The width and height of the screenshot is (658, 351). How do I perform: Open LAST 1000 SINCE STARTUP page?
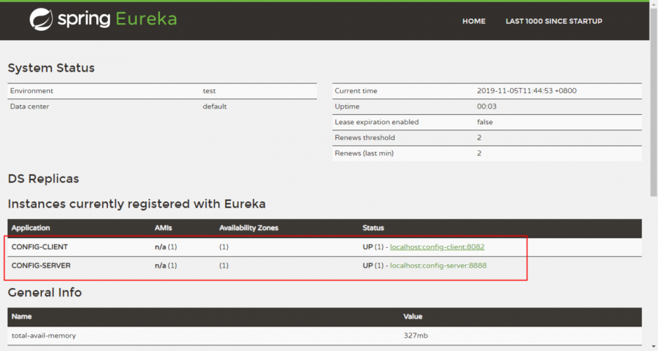[553, 21]
